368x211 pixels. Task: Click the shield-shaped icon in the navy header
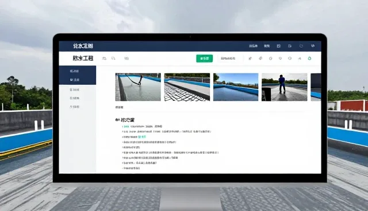point(301,46)
